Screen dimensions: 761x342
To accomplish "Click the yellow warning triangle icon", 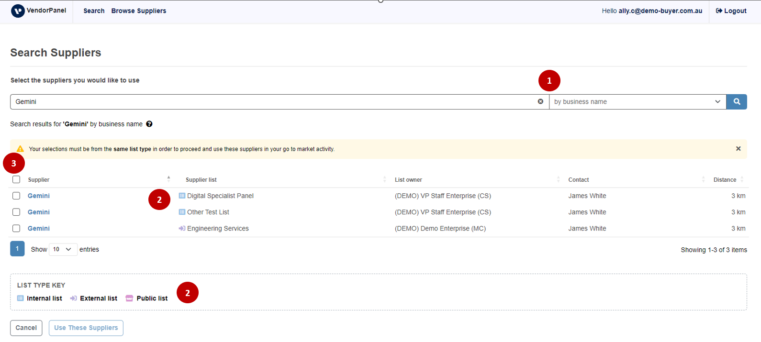I will pyautogui.click(x=20, y=149).
